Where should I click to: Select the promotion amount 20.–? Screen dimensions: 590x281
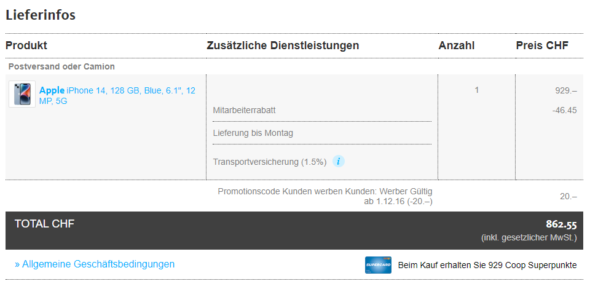(568, 196)
